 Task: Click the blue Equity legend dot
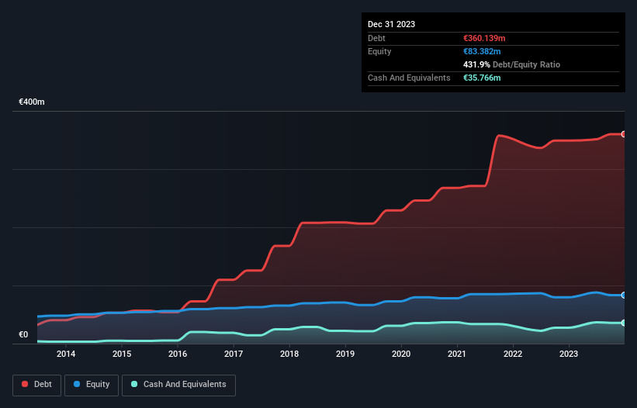click(x=77, y=384)
